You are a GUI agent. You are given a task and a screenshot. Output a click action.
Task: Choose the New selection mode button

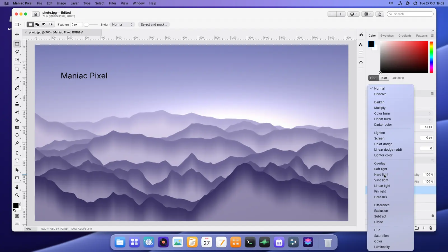point(30,25)
